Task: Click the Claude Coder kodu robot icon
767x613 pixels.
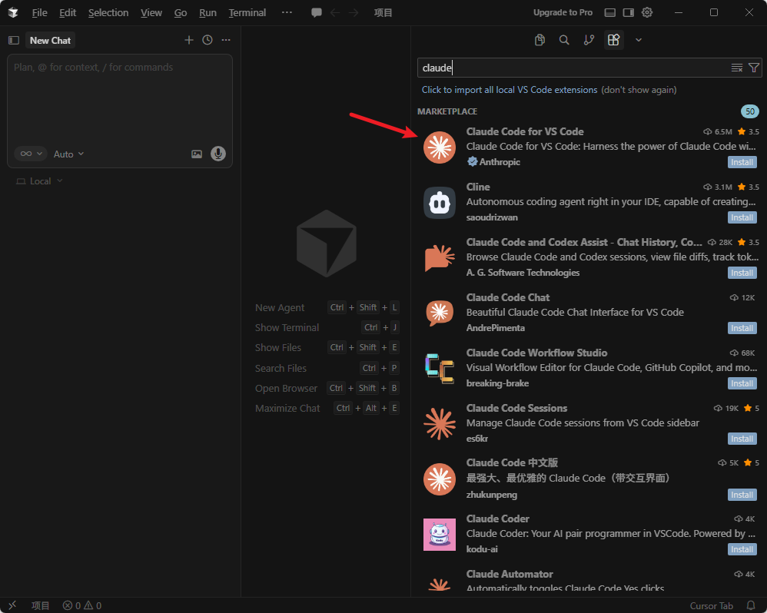Action: tap(440, 535)
